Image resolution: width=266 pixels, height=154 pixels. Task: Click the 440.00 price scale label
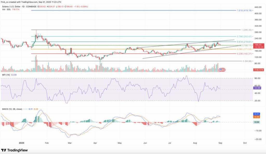point(258,7)
